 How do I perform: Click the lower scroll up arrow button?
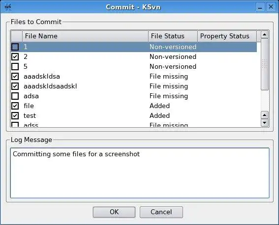[265, 115]
